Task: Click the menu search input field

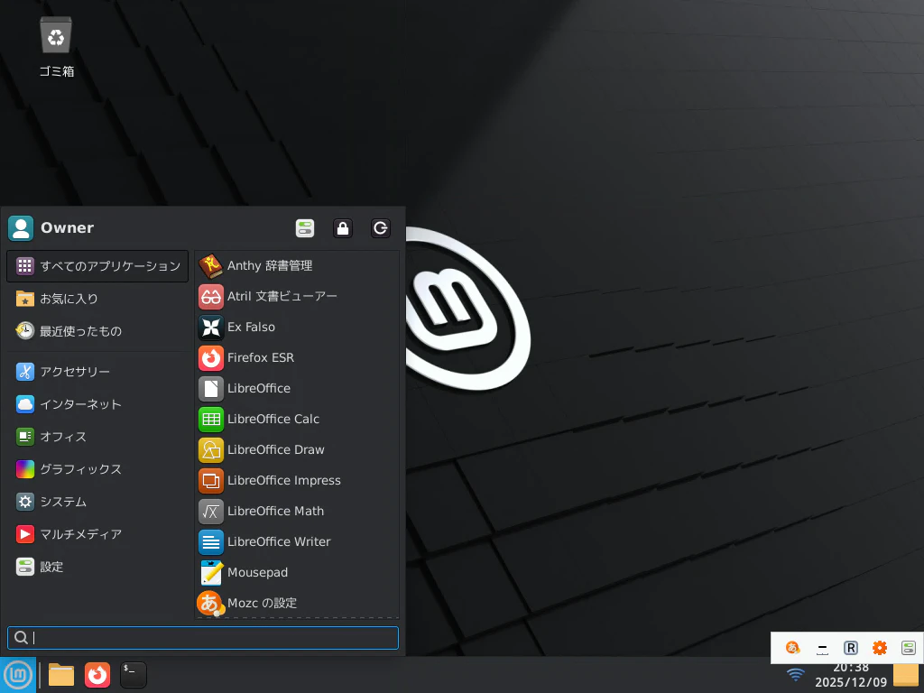Action: click(203, 638)
